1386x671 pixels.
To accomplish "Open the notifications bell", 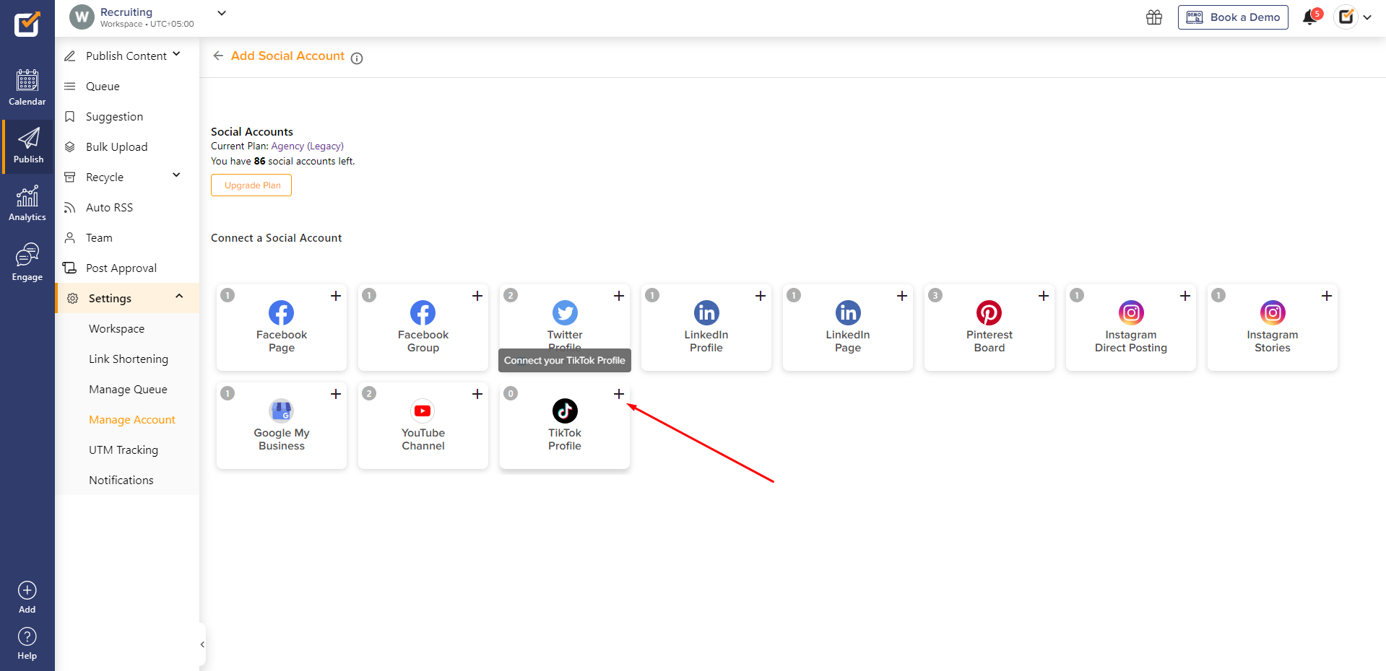I will (x=1311, y=17).
